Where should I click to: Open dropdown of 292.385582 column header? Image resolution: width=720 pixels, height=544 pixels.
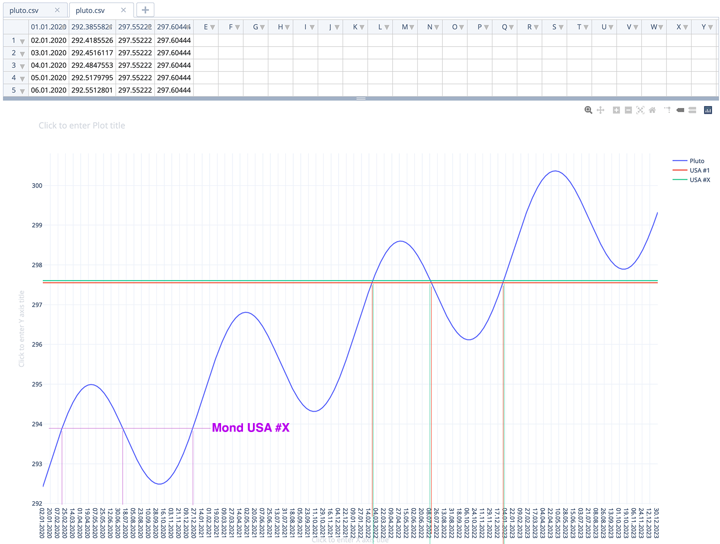(x=111, y=27)
